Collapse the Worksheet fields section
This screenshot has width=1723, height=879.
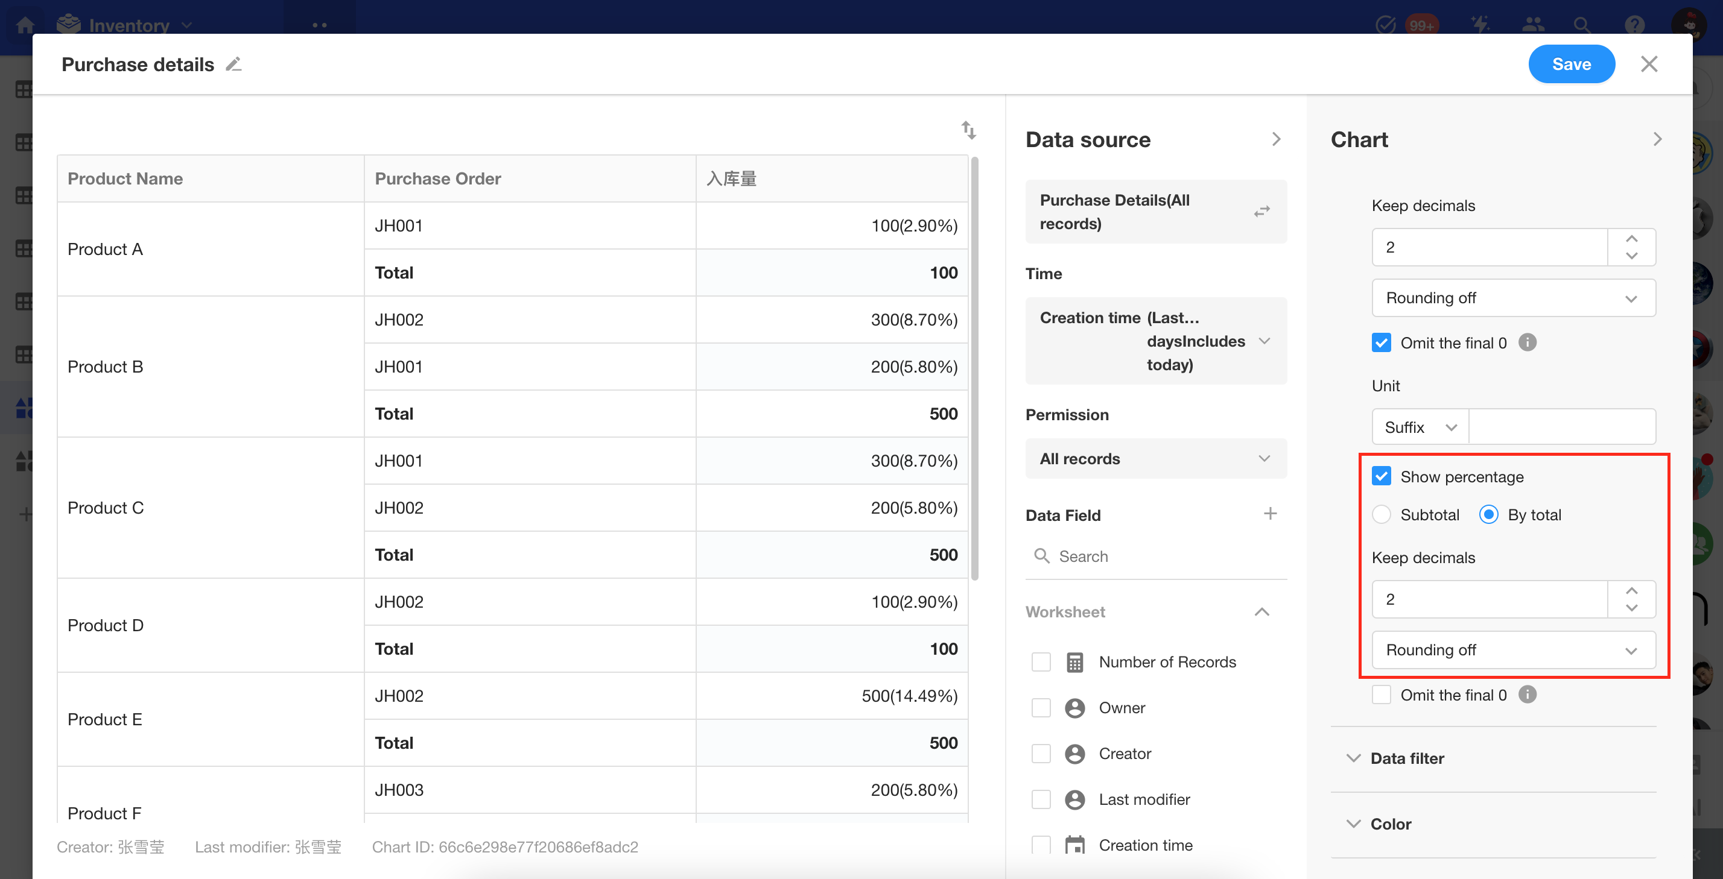[1261, 612]
